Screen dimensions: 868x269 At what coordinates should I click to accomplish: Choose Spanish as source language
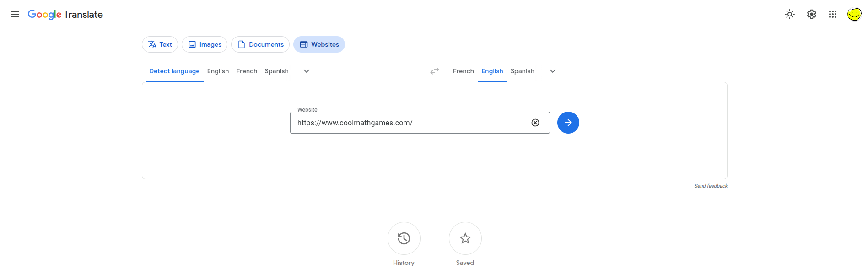pyautogui.click(x=276, y=71)
